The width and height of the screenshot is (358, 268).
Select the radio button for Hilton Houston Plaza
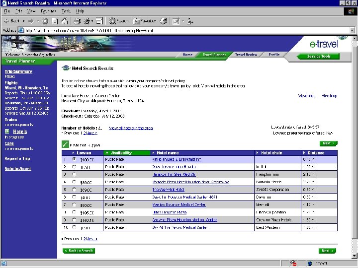(74, 212)
